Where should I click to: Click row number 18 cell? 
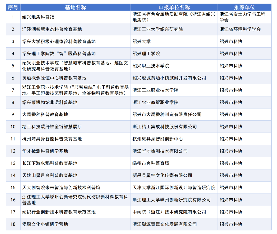click(13, 224)
